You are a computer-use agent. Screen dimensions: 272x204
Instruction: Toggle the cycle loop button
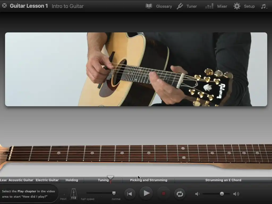180,194
